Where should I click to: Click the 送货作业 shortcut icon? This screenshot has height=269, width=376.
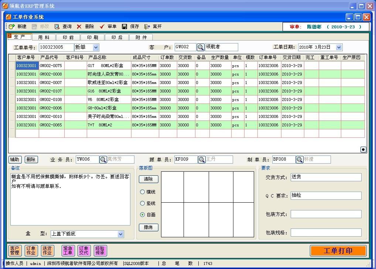47,251
